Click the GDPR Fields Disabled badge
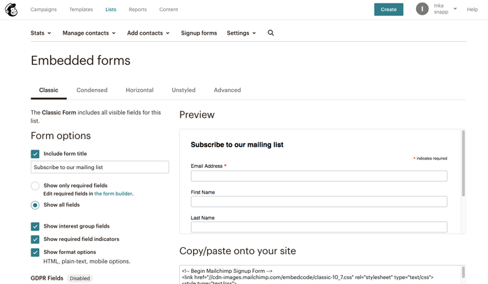This screenshot has width=488, height=284. [x=79, y=278]
